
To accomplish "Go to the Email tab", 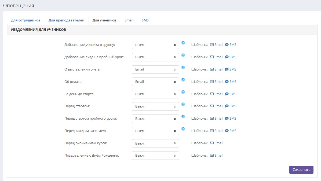I will click(x=129, y=20).
